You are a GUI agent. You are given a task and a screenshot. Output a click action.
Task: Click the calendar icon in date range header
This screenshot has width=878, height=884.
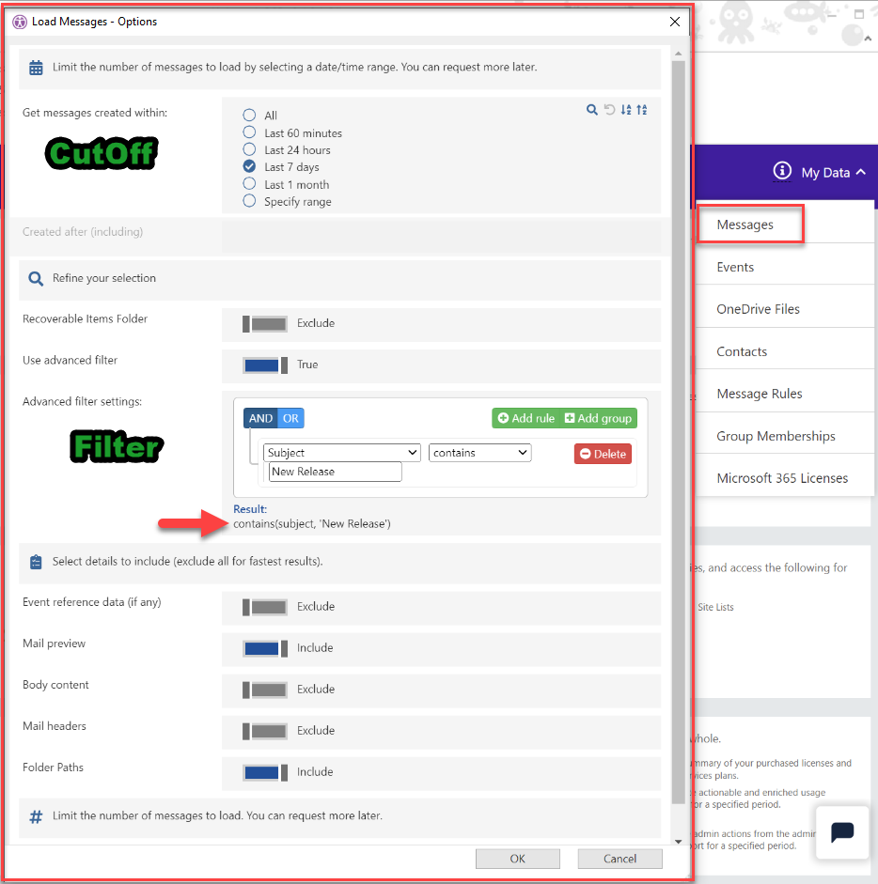coord(36,68)
